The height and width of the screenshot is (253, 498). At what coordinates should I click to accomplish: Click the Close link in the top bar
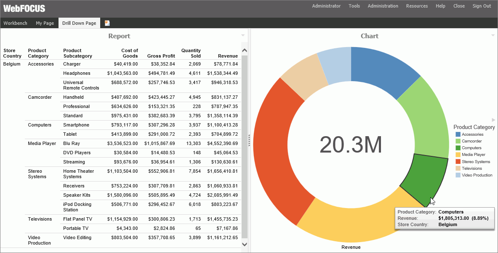(x=459, y=6)
